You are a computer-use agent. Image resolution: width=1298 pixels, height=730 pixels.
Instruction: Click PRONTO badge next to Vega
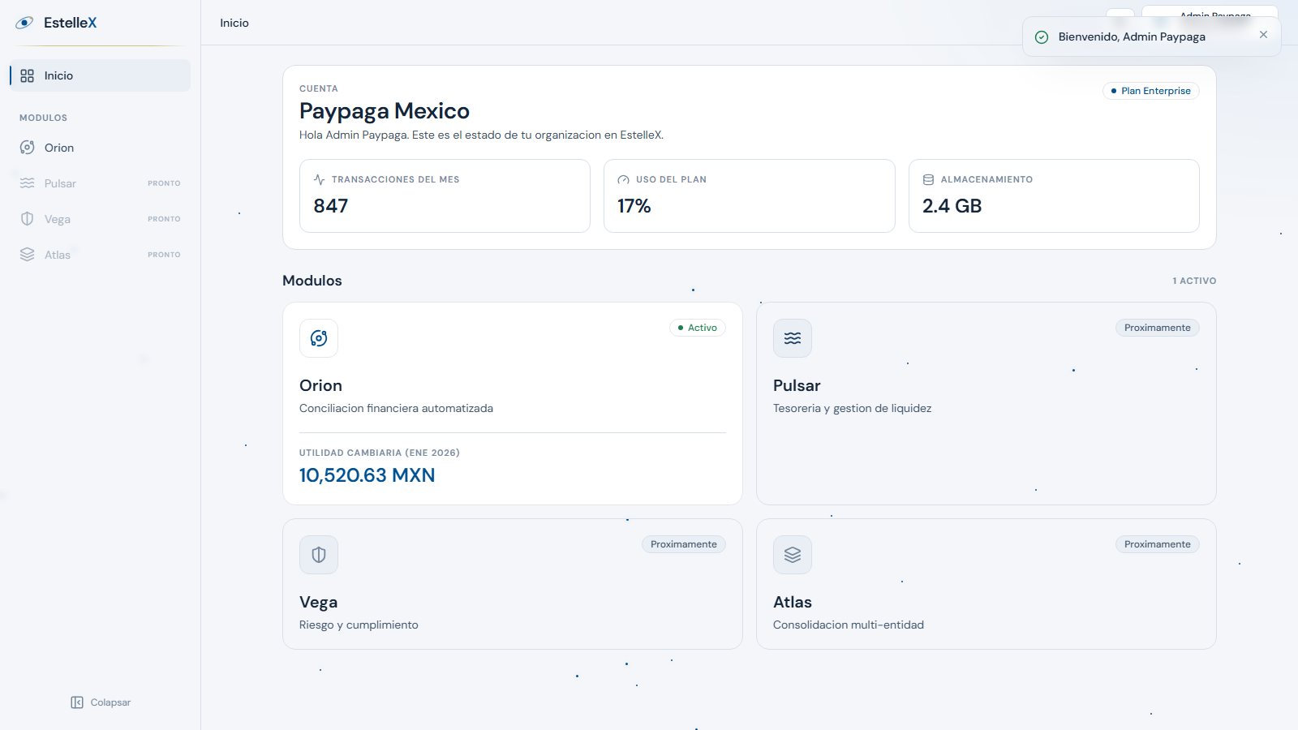164,219
